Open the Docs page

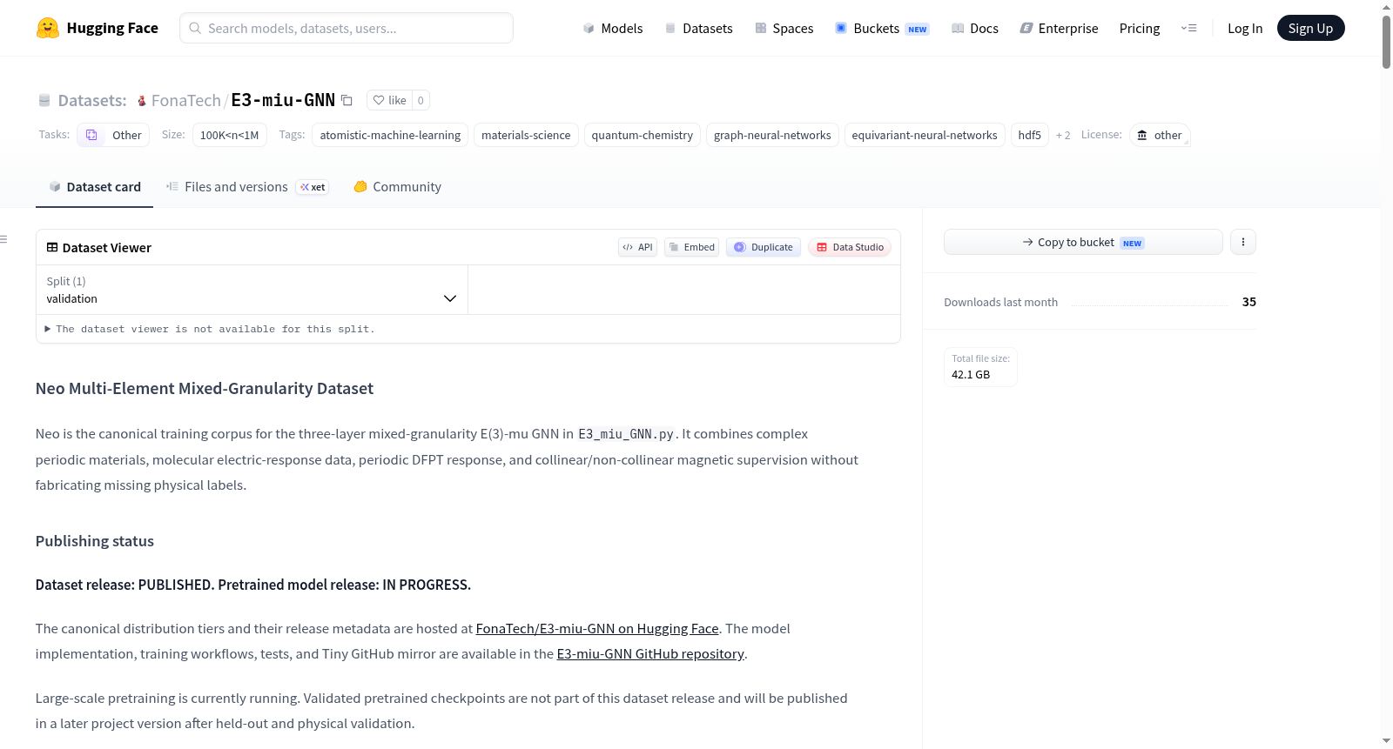point(975,28)
